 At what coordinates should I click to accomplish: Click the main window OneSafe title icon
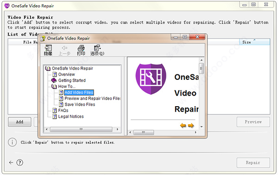[x=7, y=6]
